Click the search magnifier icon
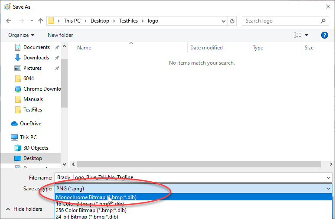 tap(323, 21)
